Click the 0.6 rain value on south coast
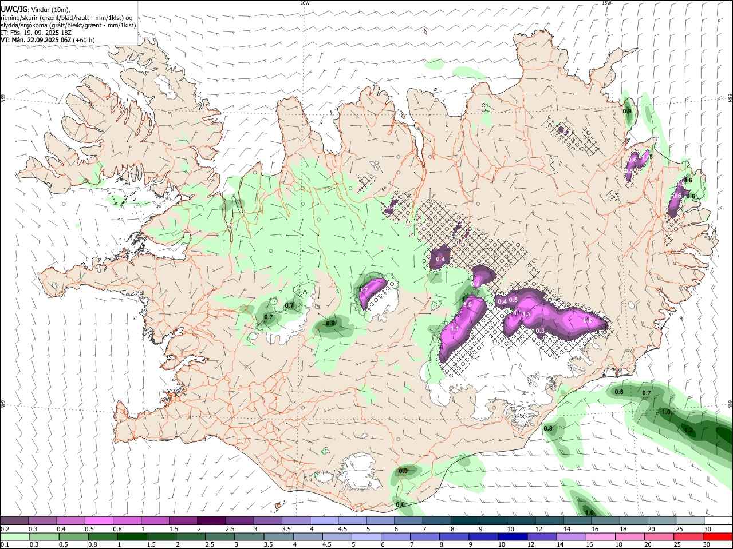The width and height of the screenshot is (733, 549). 400,504
